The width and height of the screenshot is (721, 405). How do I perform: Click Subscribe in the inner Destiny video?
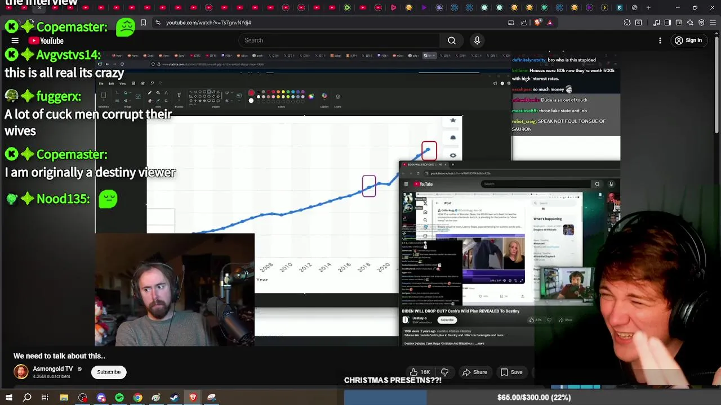click(447, 320)
